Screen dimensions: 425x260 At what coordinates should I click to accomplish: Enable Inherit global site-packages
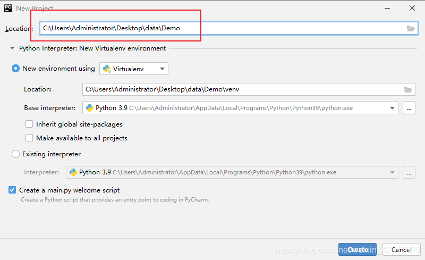tap(29, 124)
